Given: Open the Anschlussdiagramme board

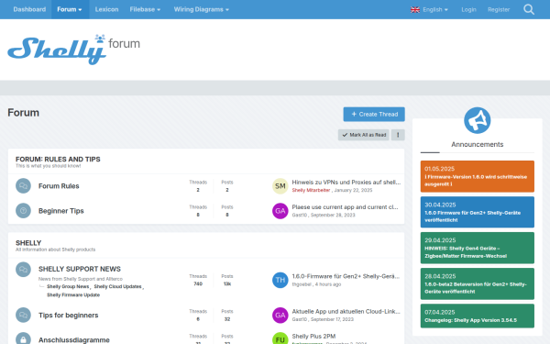Looking at the screenshot, I should [x=74, y=339].
